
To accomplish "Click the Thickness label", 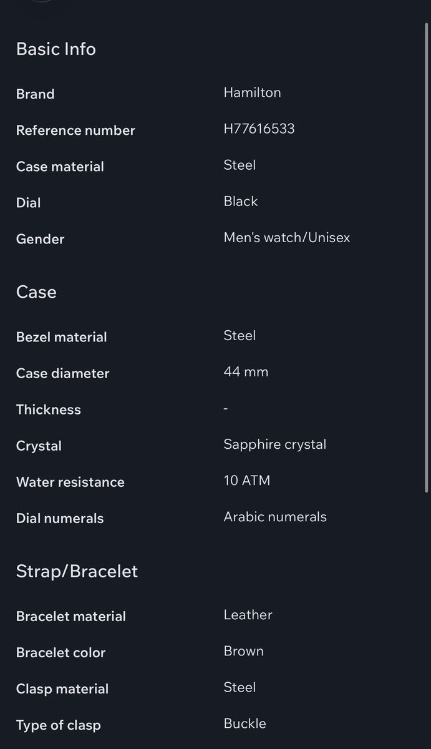I will pos(48,409).
